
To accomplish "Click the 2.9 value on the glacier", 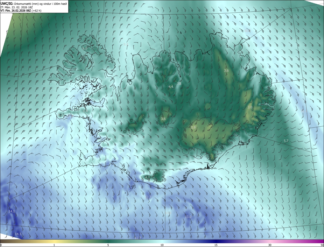I will coord(193,128).
